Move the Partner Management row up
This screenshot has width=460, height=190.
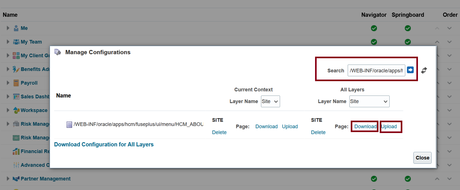(437, 179)
